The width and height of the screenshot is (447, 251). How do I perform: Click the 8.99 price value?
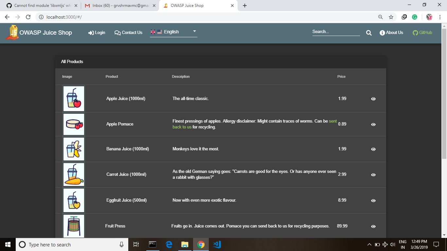[x=342, y=200]
